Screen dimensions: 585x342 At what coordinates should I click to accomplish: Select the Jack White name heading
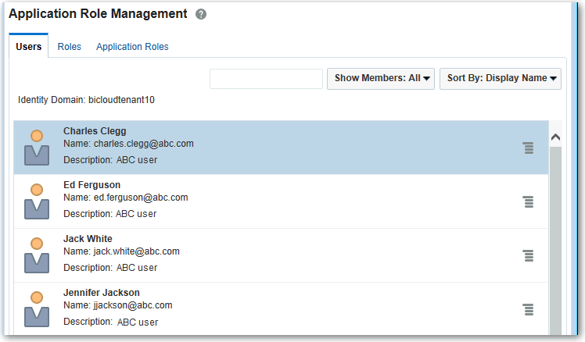point(88,239)
